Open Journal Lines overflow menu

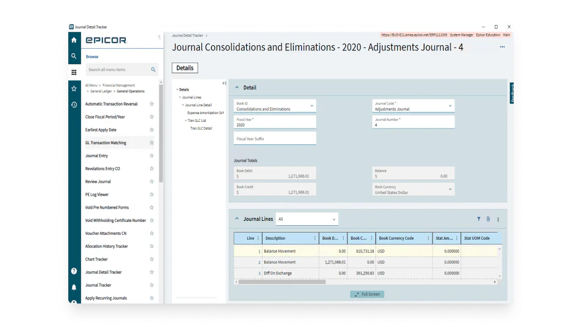[x=498, y=220]
